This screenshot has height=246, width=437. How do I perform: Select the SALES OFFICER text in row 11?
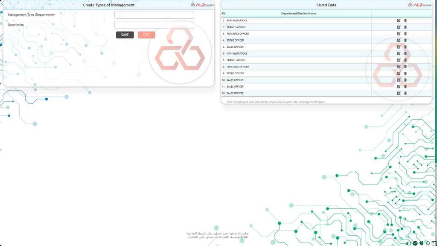[235, 86]
